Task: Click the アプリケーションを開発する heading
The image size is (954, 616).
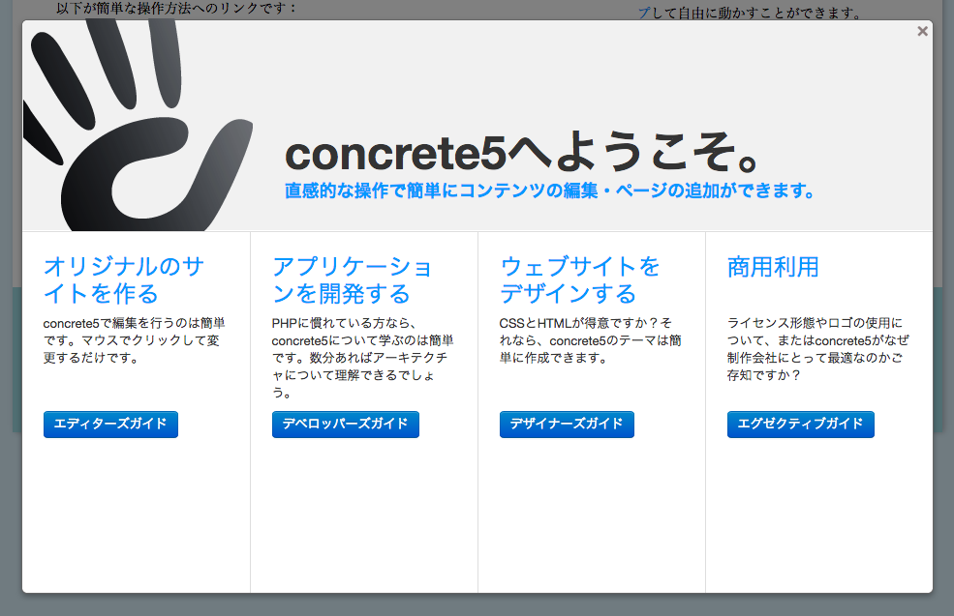Action: click(353, 280)
